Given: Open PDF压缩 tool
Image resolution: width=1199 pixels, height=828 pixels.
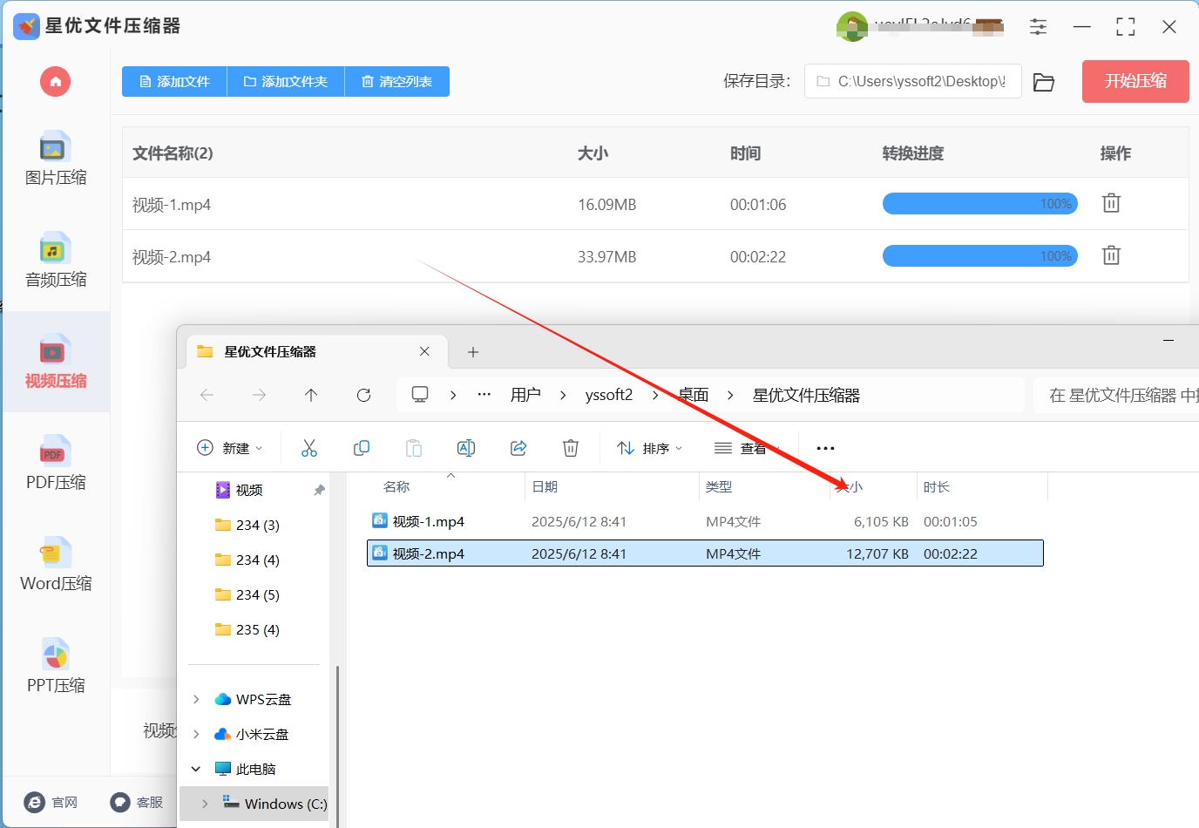Looking at the screenshot, I should point(56,463).
